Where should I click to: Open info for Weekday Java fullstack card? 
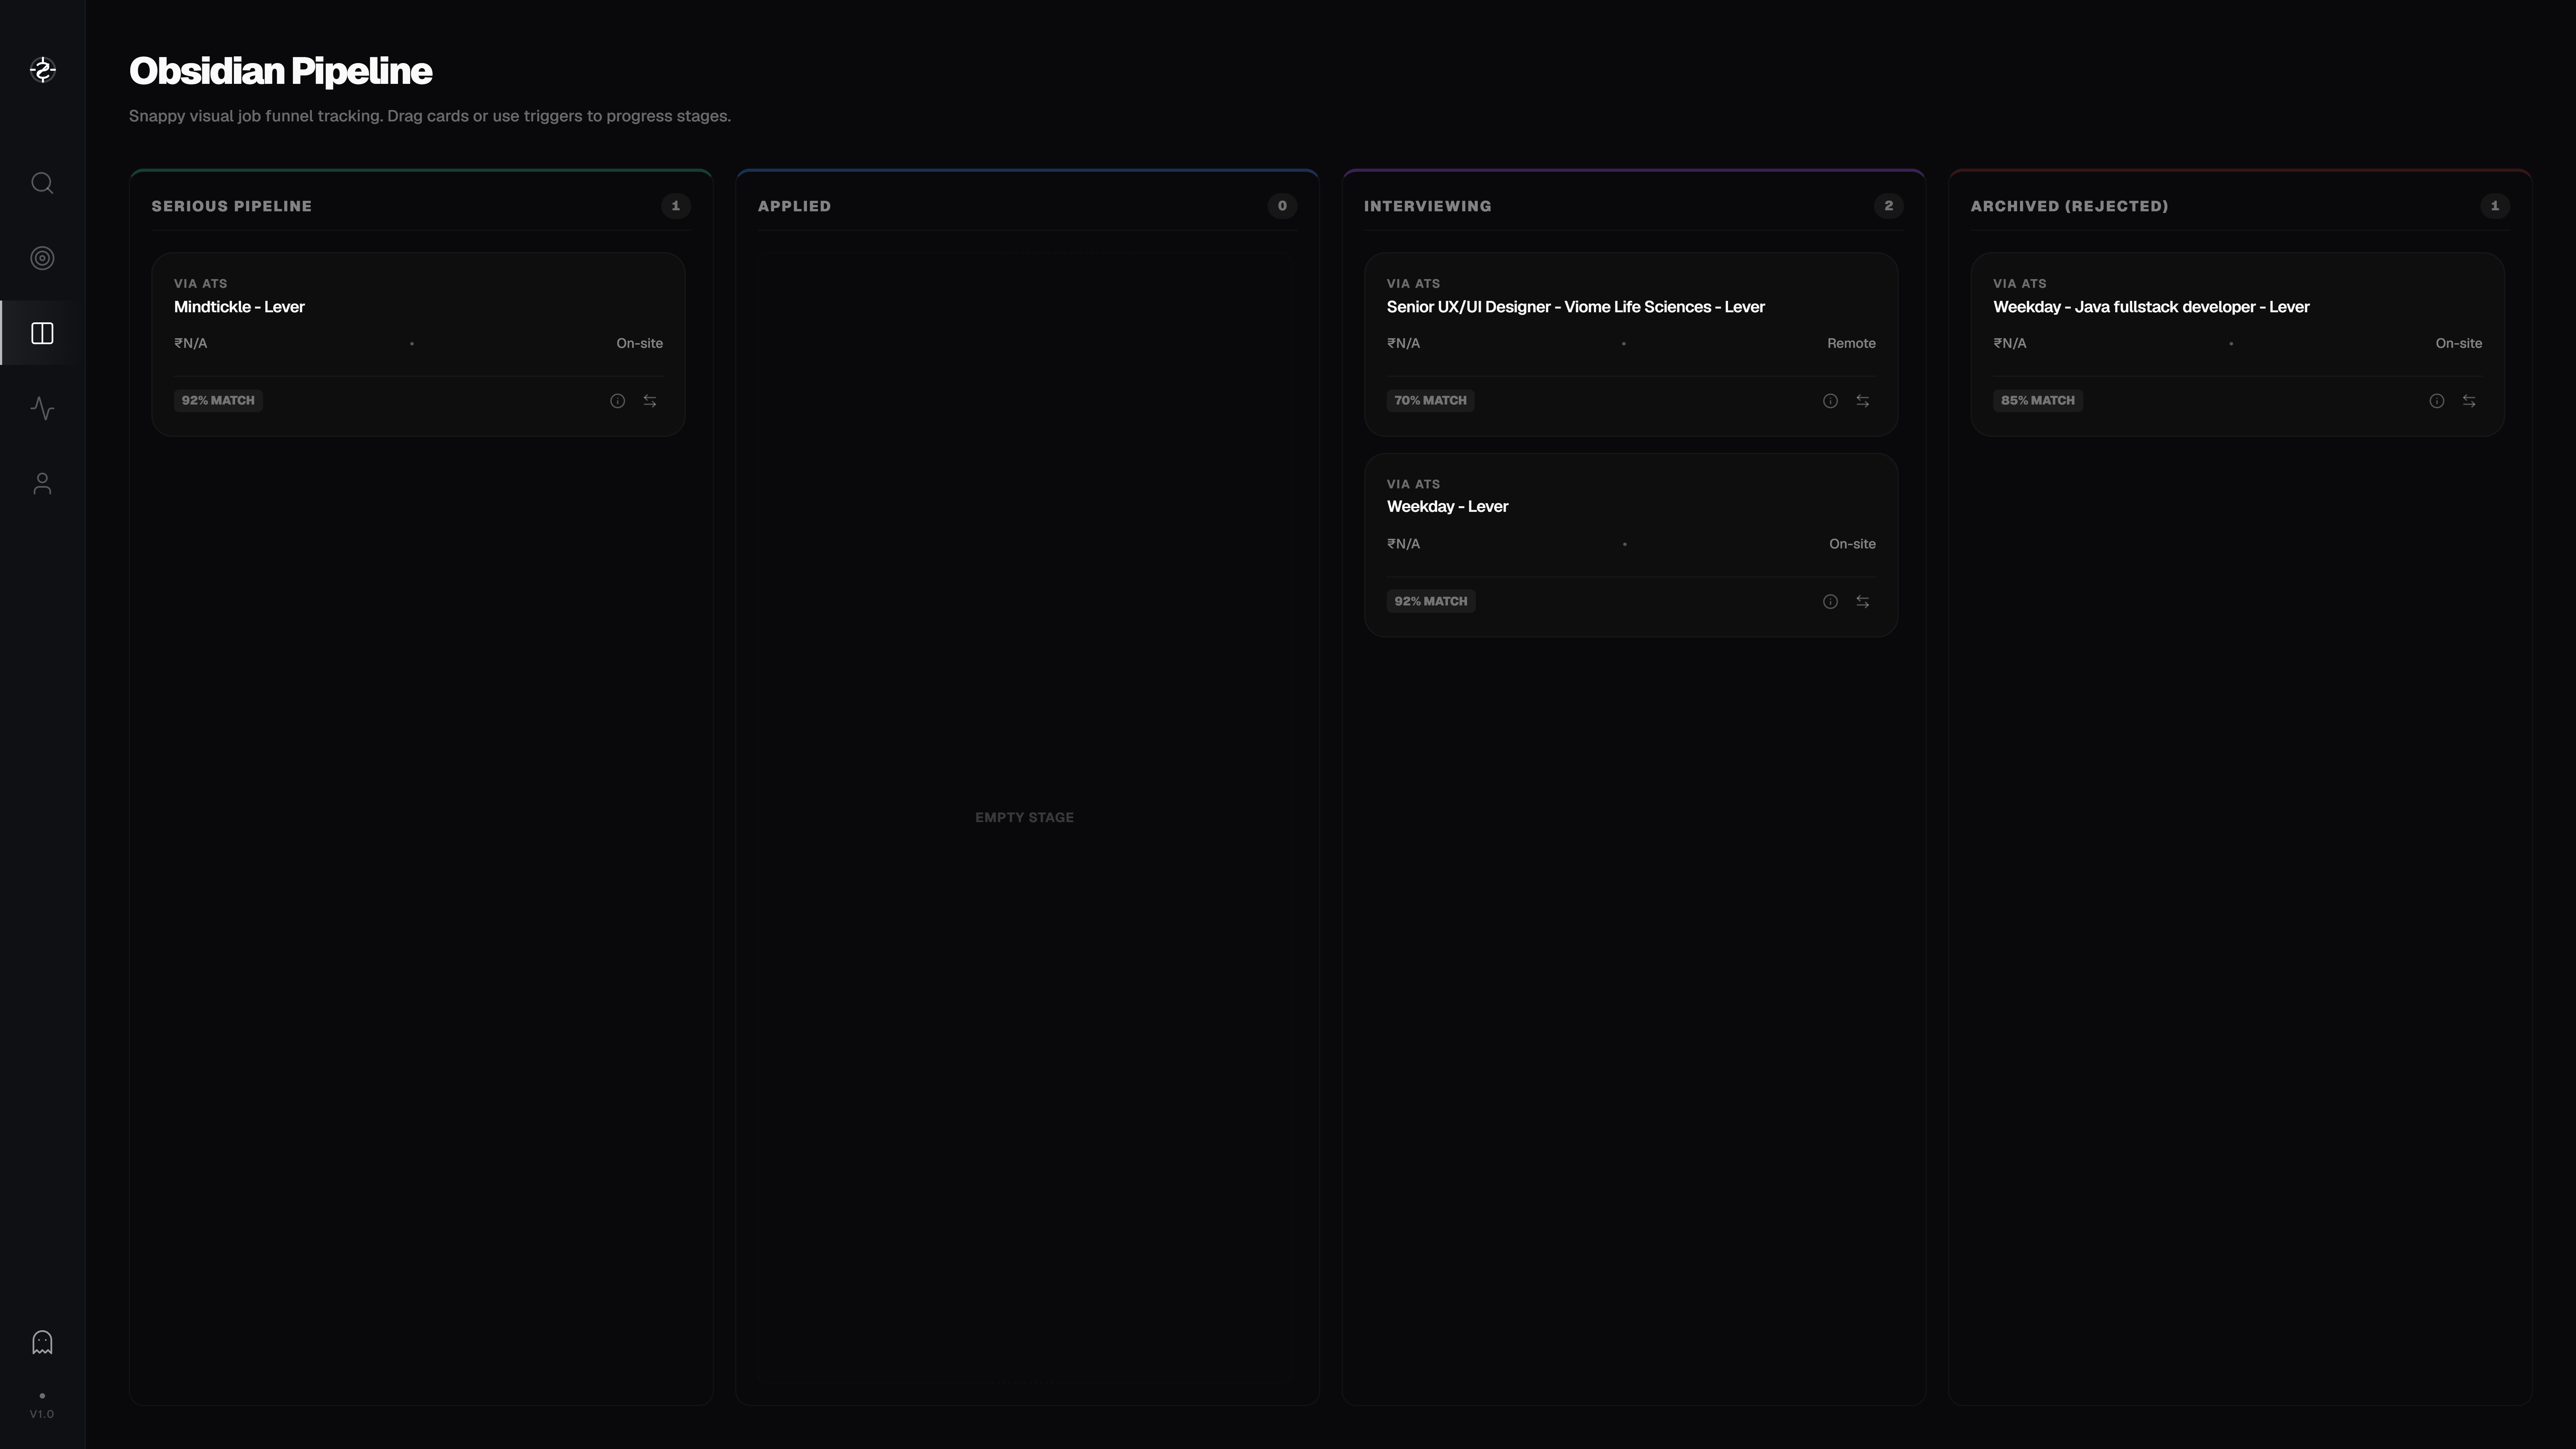2437,401
